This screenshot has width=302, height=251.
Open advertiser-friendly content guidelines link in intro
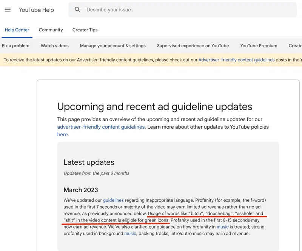101,127
